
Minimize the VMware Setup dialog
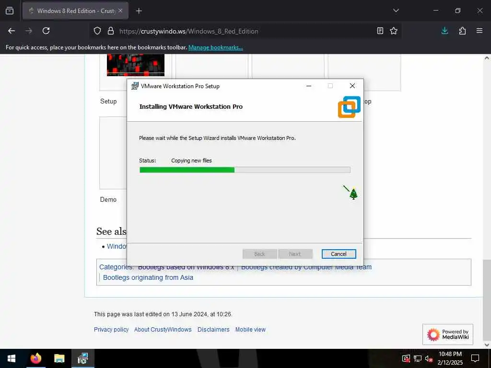pos(309,86)
